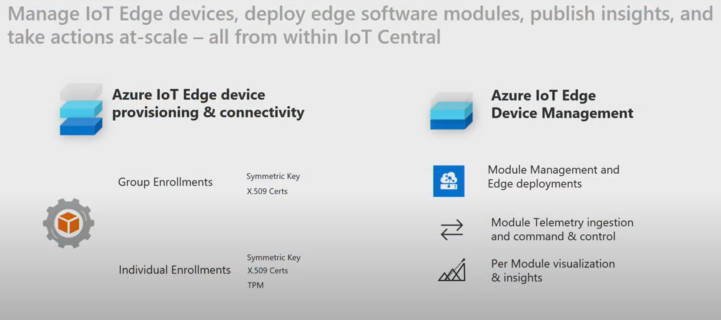Click 'X.509 Certs' beside Individual Enrollments
Image resolution: width=721 pixels, height=320 pixels.
click(x=268, y=271)
